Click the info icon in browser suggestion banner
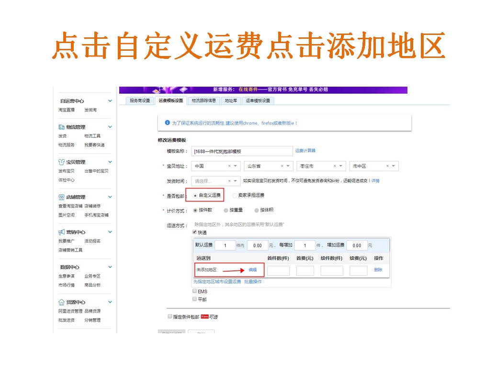 (x=167, y=123)
